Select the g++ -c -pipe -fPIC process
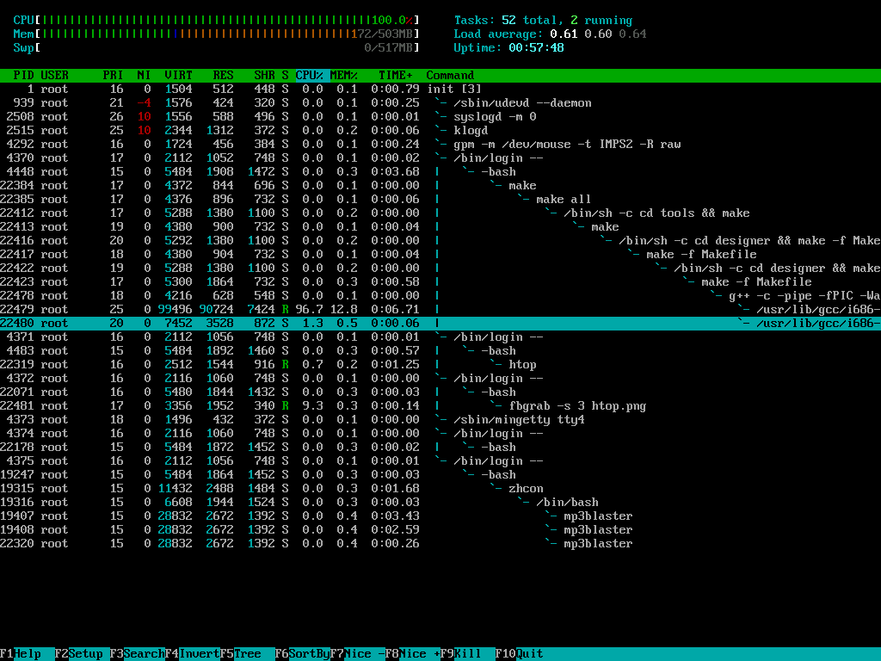The width and height of the screenshot is (881, 661). point(440,296)
